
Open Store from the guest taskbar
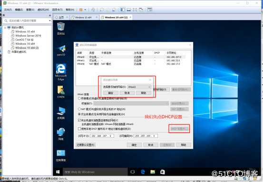pos(162,172)
